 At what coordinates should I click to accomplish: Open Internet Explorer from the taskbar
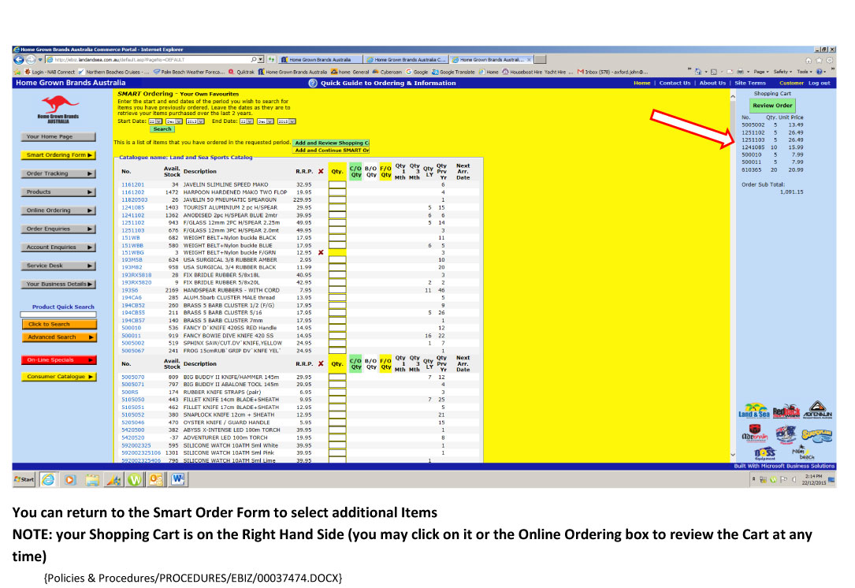[x=48, y=479]
